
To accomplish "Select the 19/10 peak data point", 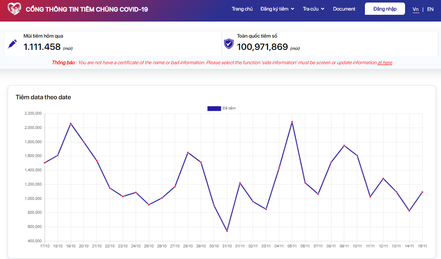I will click(71, 123).
